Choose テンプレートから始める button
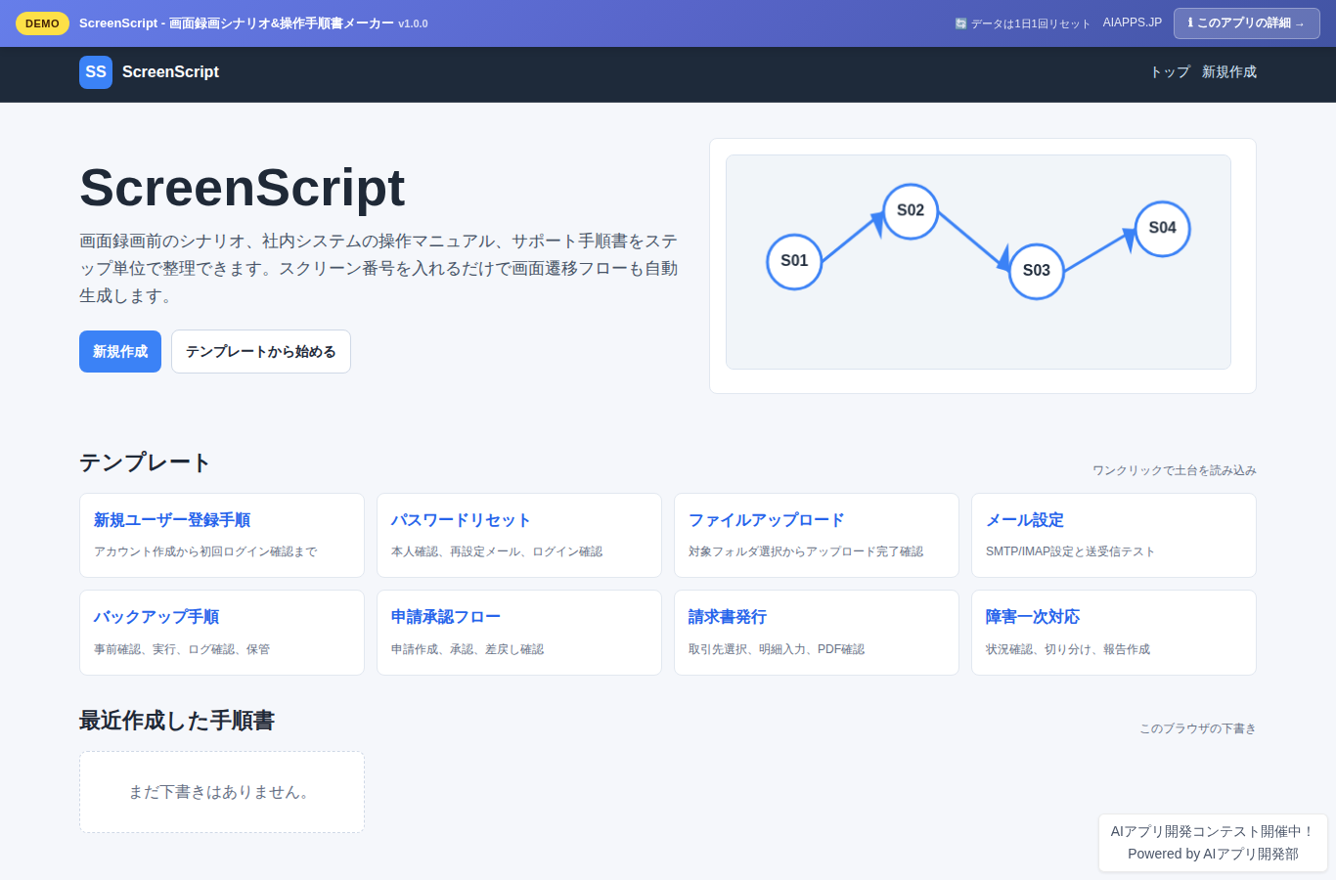This screenshot has width=1336, height=880. pos(261,351)
